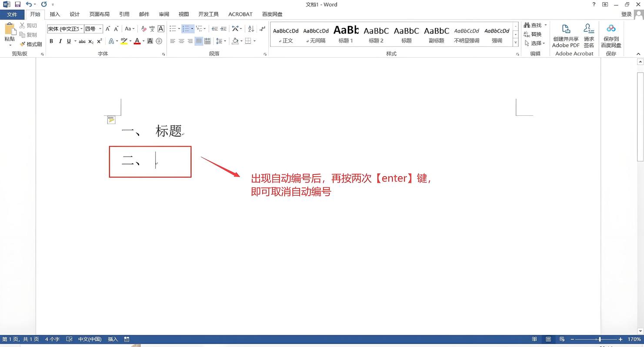
Task: Open the Change Case (Aa) dropdown
Action: [130, 29]
